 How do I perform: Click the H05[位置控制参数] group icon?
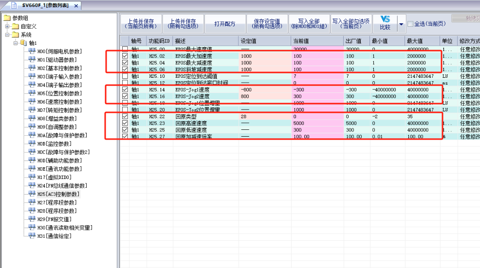pos(32,93)
